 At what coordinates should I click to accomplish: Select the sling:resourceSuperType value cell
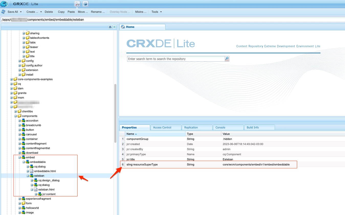283,164
